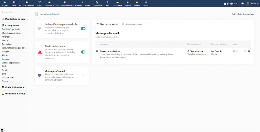This screenshot has width=260, height=132.
Task: Click the print icon in top bar
Action: click(x=228, y=4)
